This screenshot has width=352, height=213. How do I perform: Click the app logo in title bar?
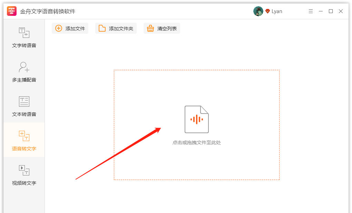(12, 11)
